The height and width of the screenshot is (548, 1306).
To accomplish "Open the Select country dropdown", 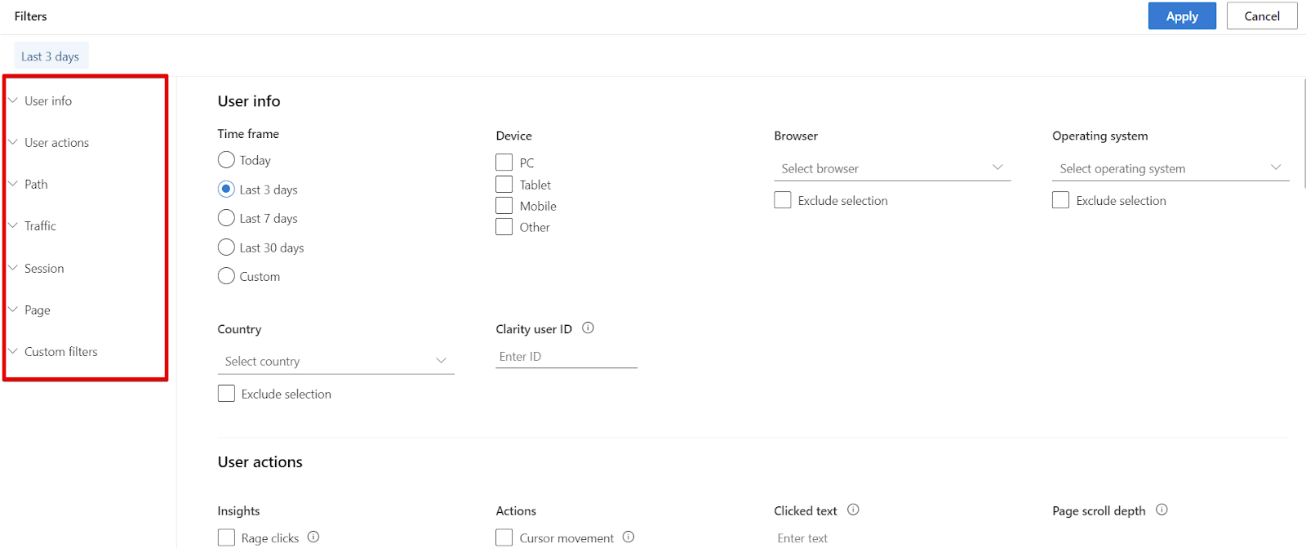I will point(335,361).
